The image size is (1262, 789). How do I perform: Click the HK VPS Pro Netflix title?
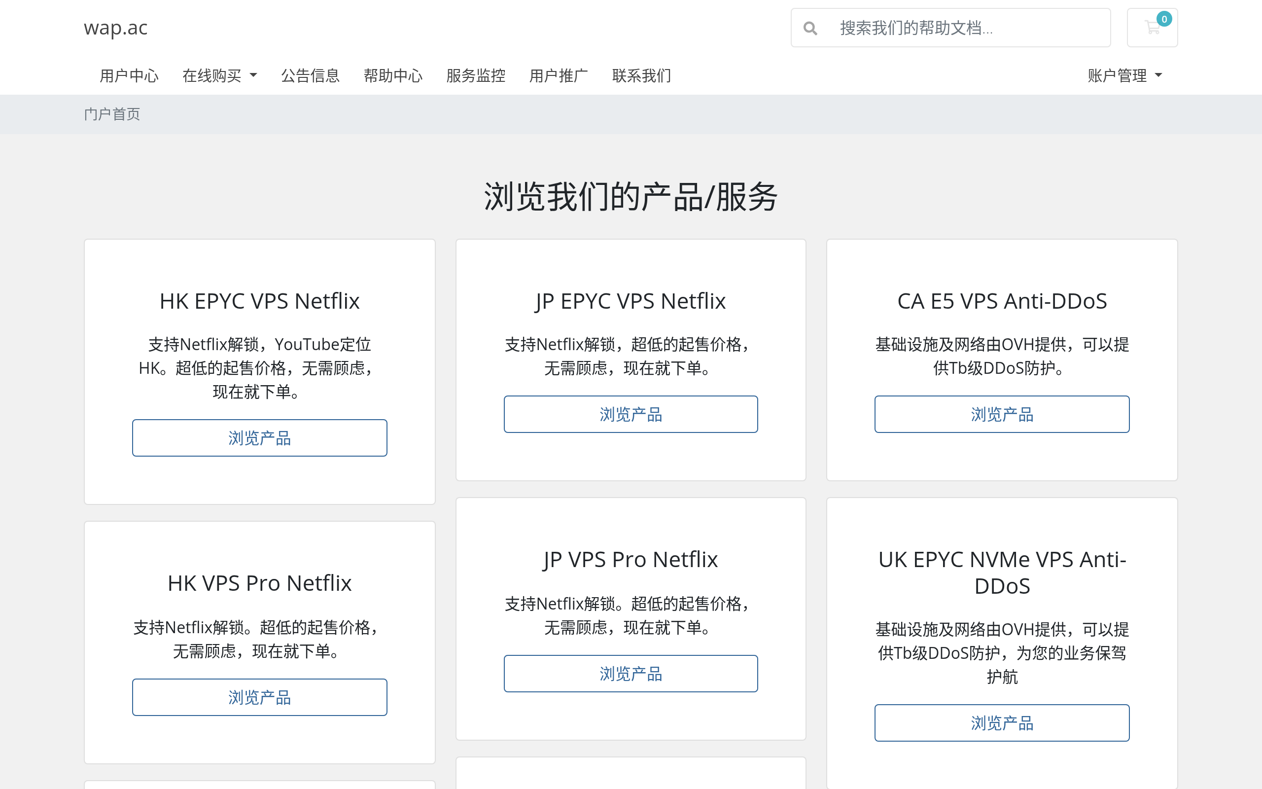pos(260,583)
